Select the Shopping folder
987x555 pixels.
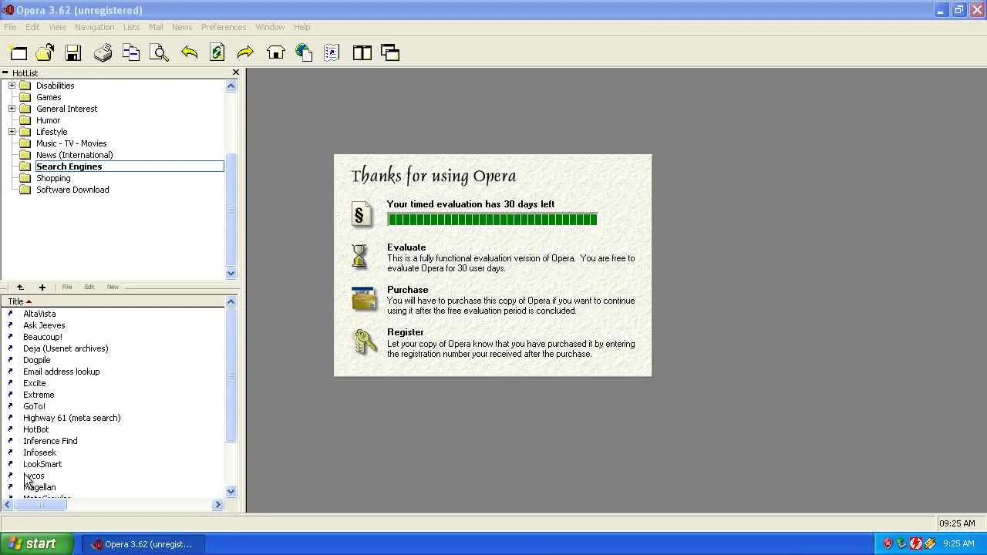pyautogui.click(x=53, y=178)
